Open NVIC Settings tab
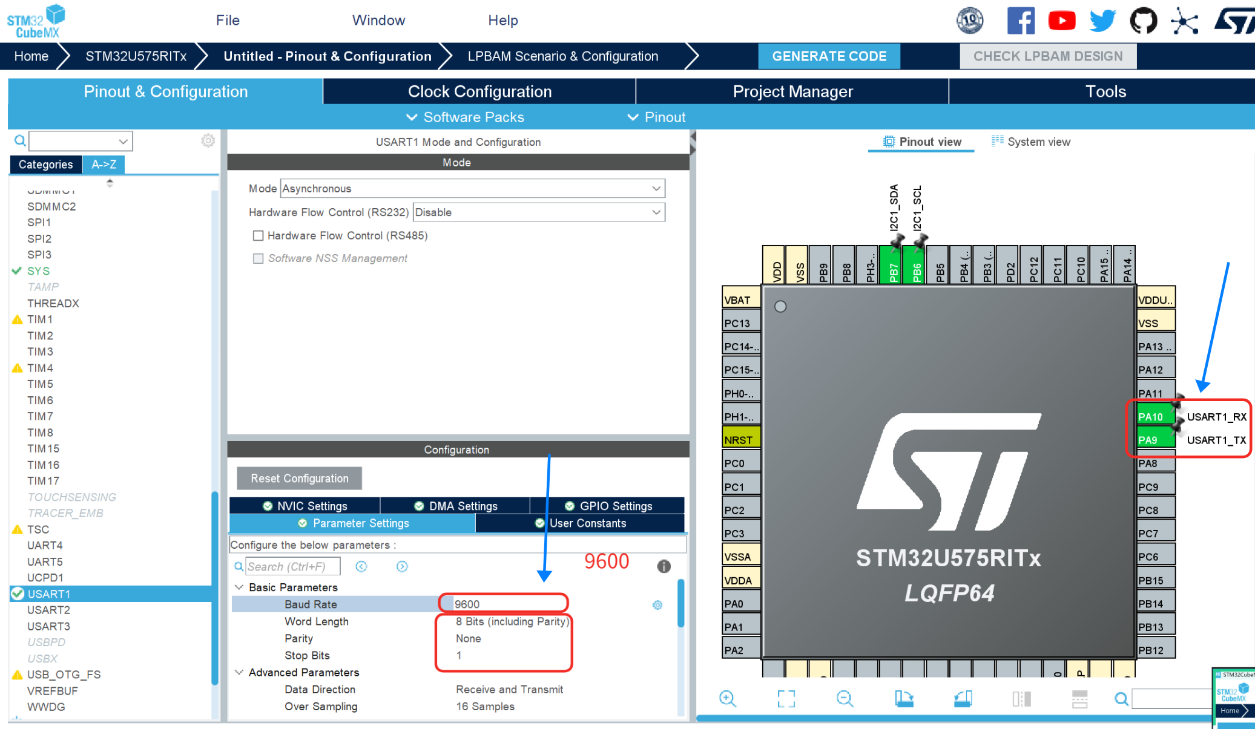The image size is (1255, 729). coord(305,506)
